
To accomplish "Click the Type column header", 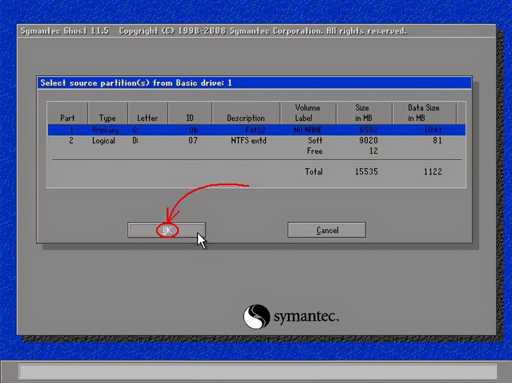I will click(x=107, y=118).
